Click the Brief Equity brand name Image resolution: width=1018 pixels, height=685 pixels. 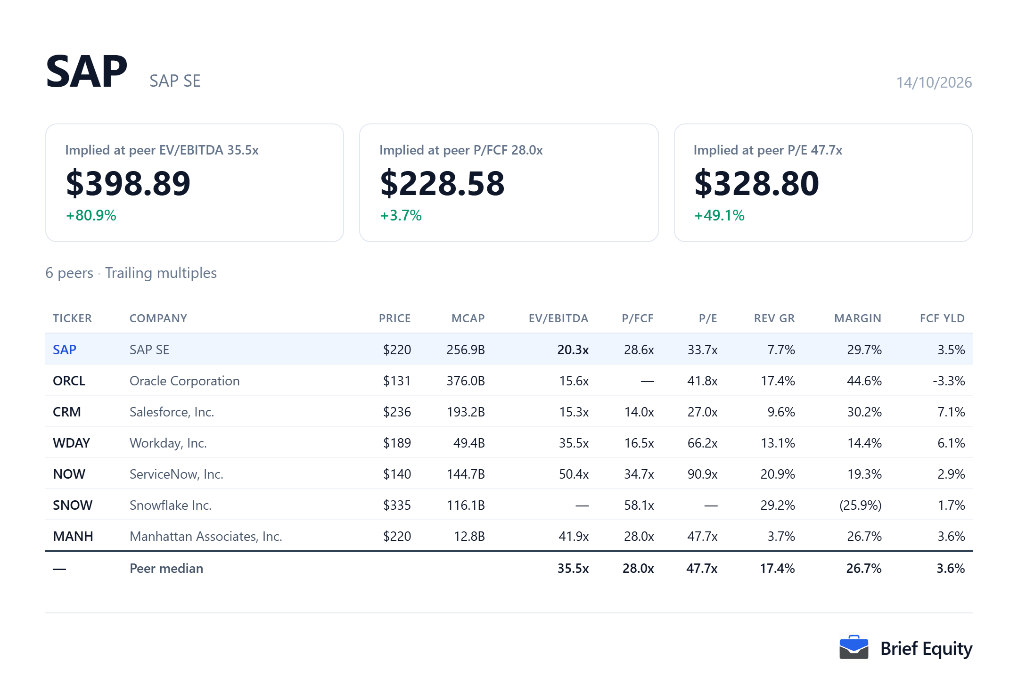pos(926,649)
